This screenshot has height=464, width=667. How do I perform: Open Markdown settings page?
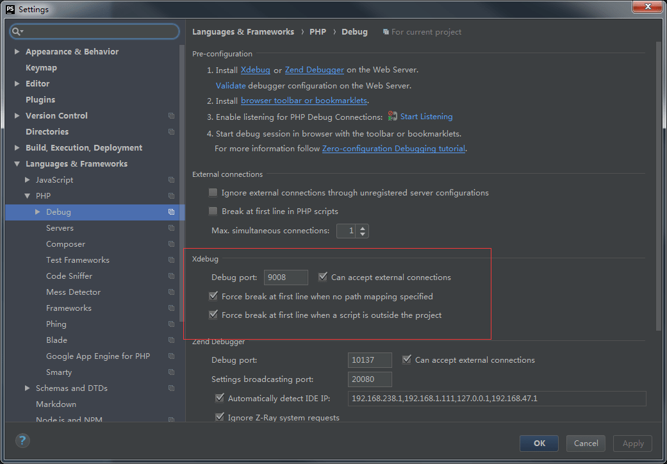click(56, 404)
